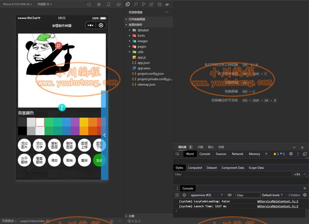Click the 清空 button

click(x=54, y=160)
